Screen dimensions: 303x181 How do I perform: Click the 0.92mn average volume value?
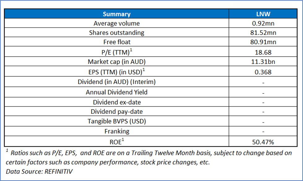pyautogui.click(x=263, y=23)
